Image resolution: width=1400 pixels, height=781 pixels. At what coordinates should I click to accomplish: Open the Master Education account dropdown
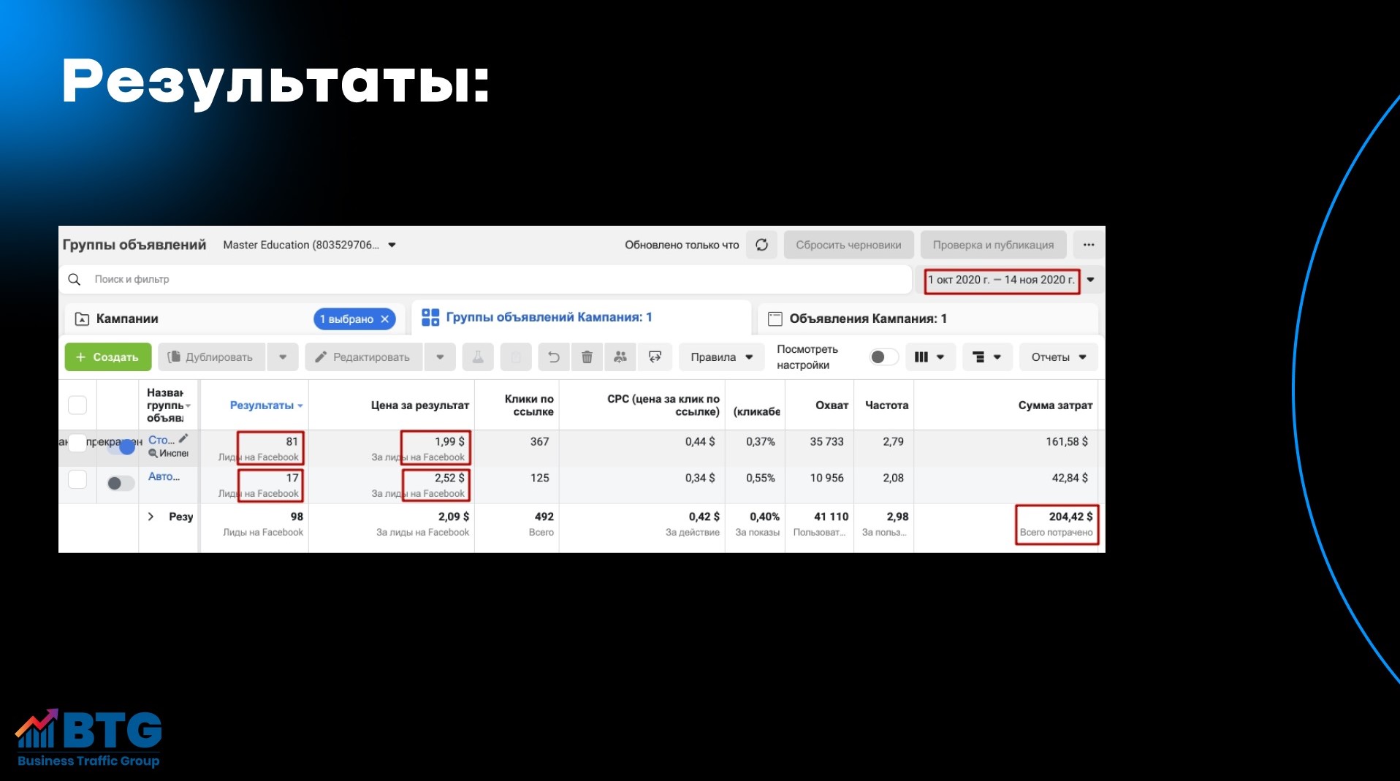392,245
